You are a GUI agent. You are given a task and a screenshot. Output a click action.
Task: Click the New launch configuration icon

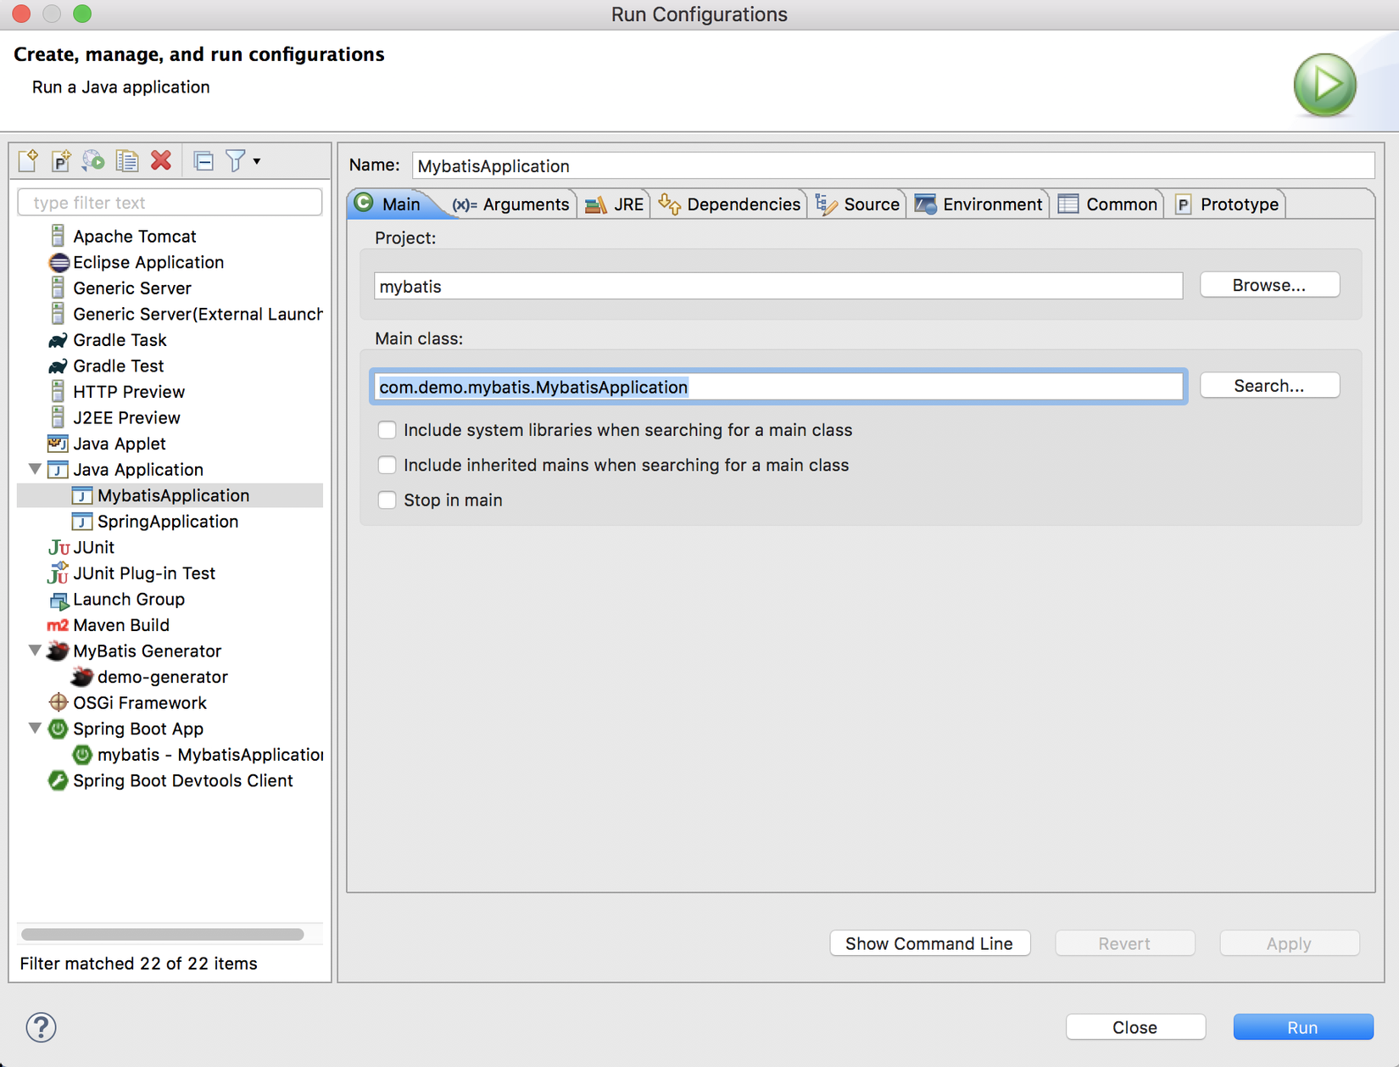tap(28, 160)
